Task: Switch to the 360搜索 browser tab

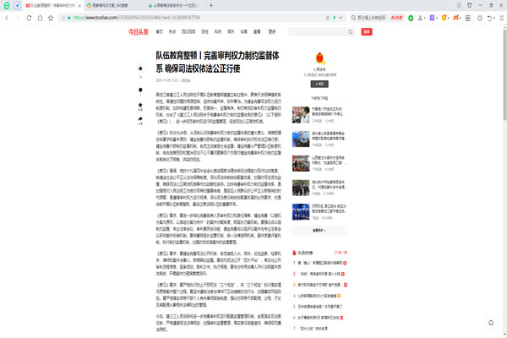Action: [115, 6]
